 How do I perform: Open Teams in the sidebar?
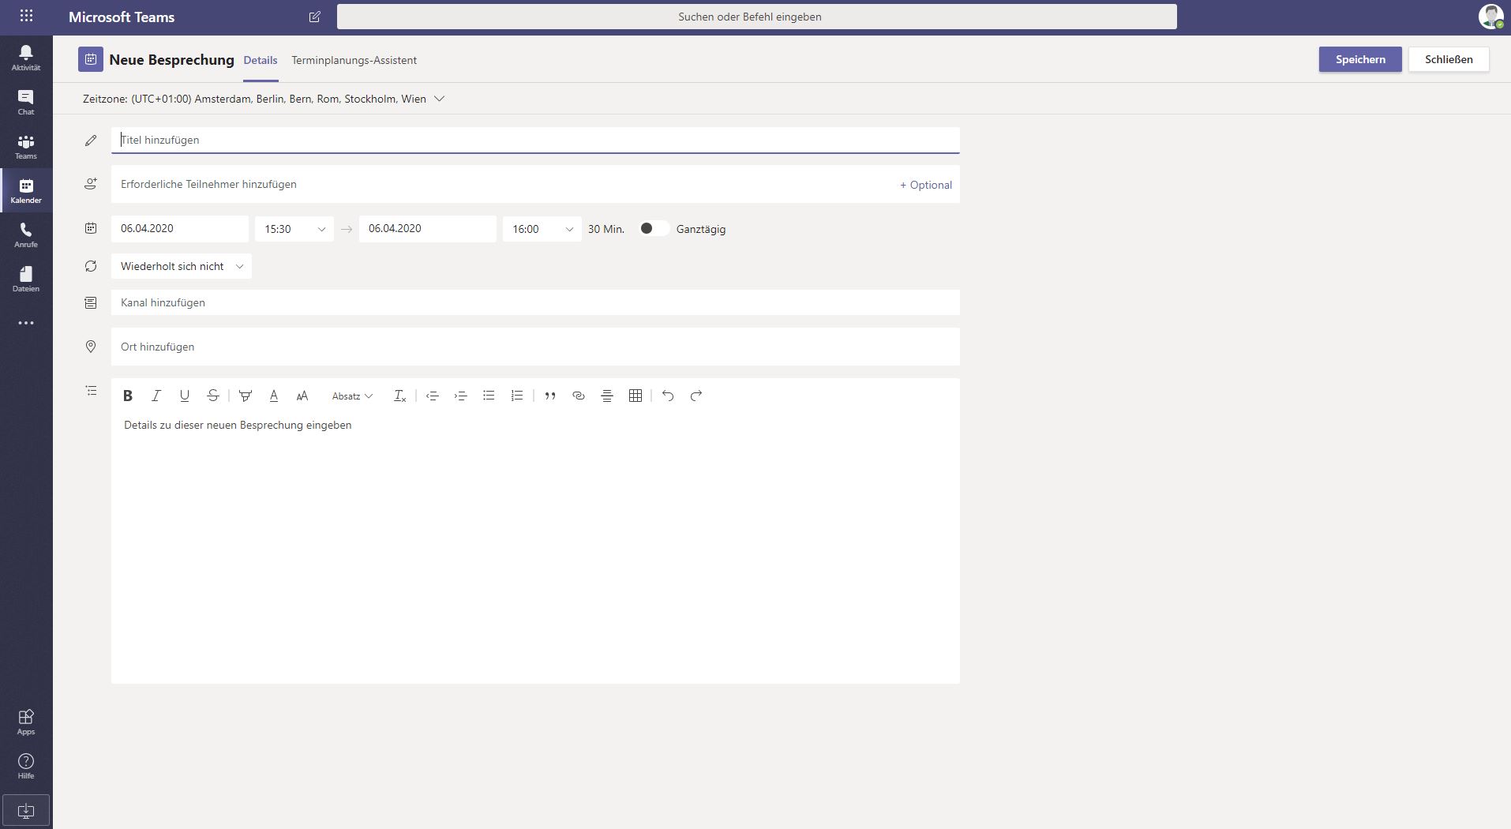pos(26,146)
